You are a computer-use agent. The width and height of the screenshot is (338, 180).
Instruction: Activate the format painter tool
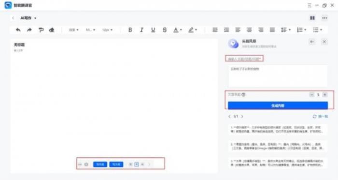(x=41, y=30)
